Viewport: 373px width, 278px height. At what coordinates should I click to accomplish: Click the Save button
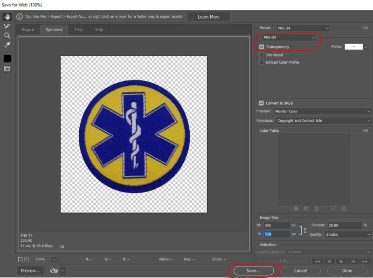click(x=254, y=271)
